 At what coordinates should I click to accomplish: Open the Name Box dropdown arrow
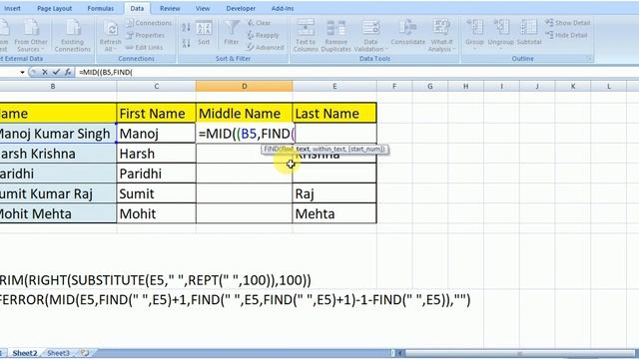(22, 72)
